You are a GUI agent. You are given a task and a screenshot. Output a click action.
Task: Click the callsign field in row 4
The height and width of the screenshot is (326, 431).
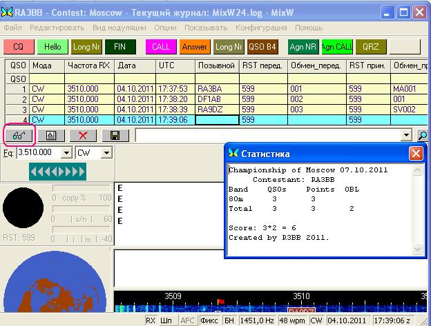point(216,119)
